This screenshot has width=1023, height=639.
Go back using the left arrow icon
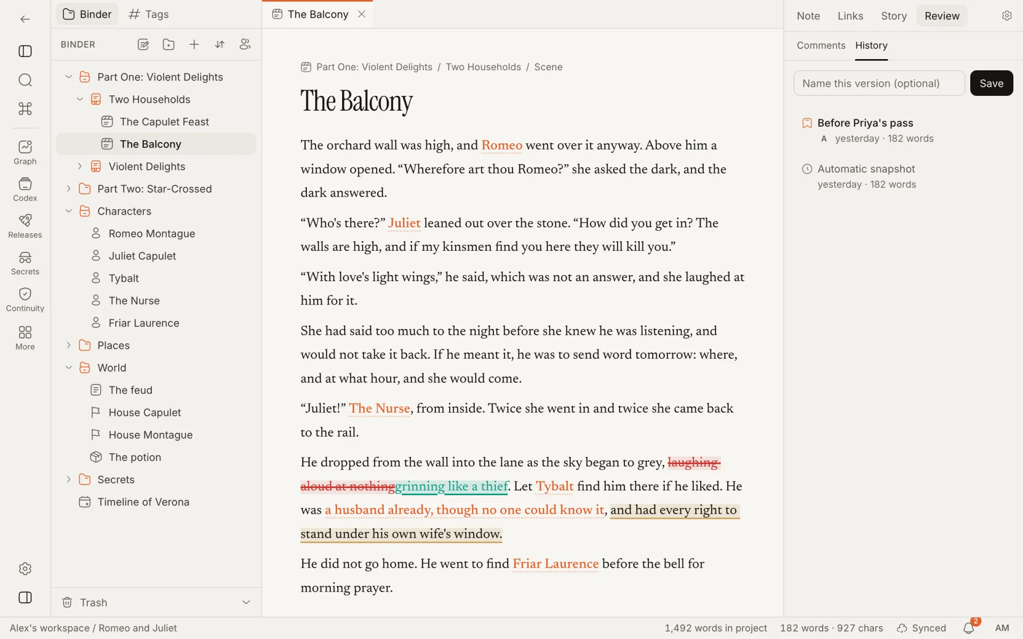pos(25,19)
